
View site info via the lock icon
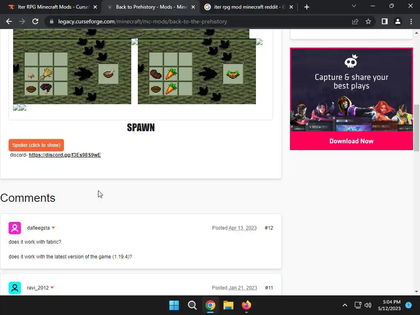tap(52, 21)
